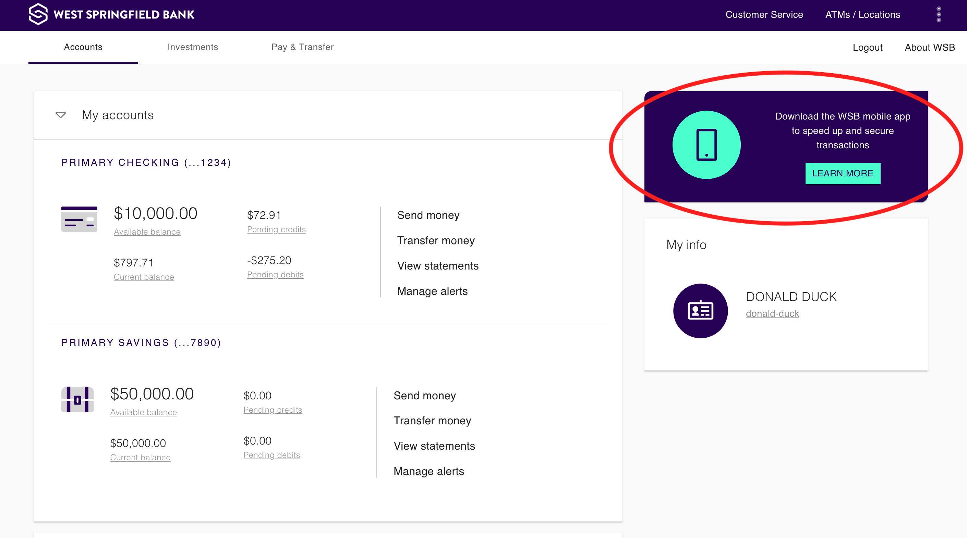
Task: Select Send money for Primary Checking
Action: pyautogui.click(x=428, y=215)
